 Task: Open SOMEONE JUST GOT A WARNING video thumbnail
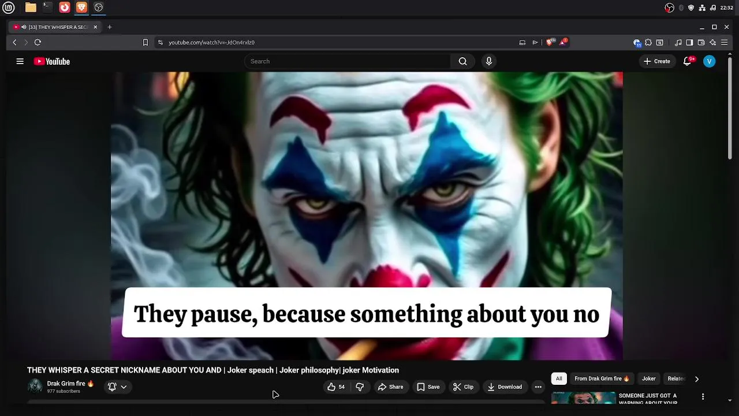click(x=584, y=398)
